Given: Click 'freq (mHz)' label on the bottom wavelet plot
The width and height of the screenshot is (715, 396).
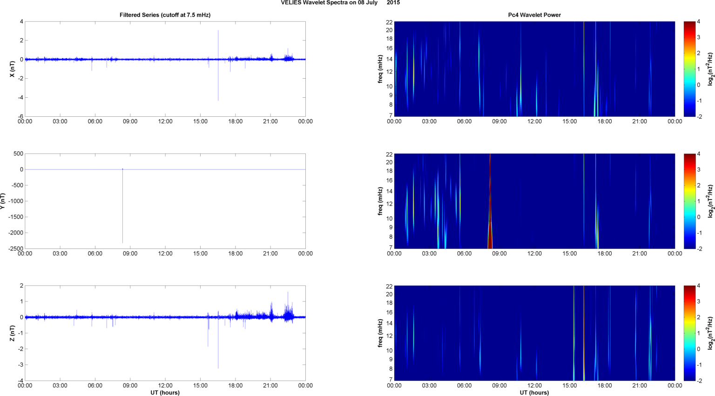Looking at the screenshot, I should tap(380, 333).
